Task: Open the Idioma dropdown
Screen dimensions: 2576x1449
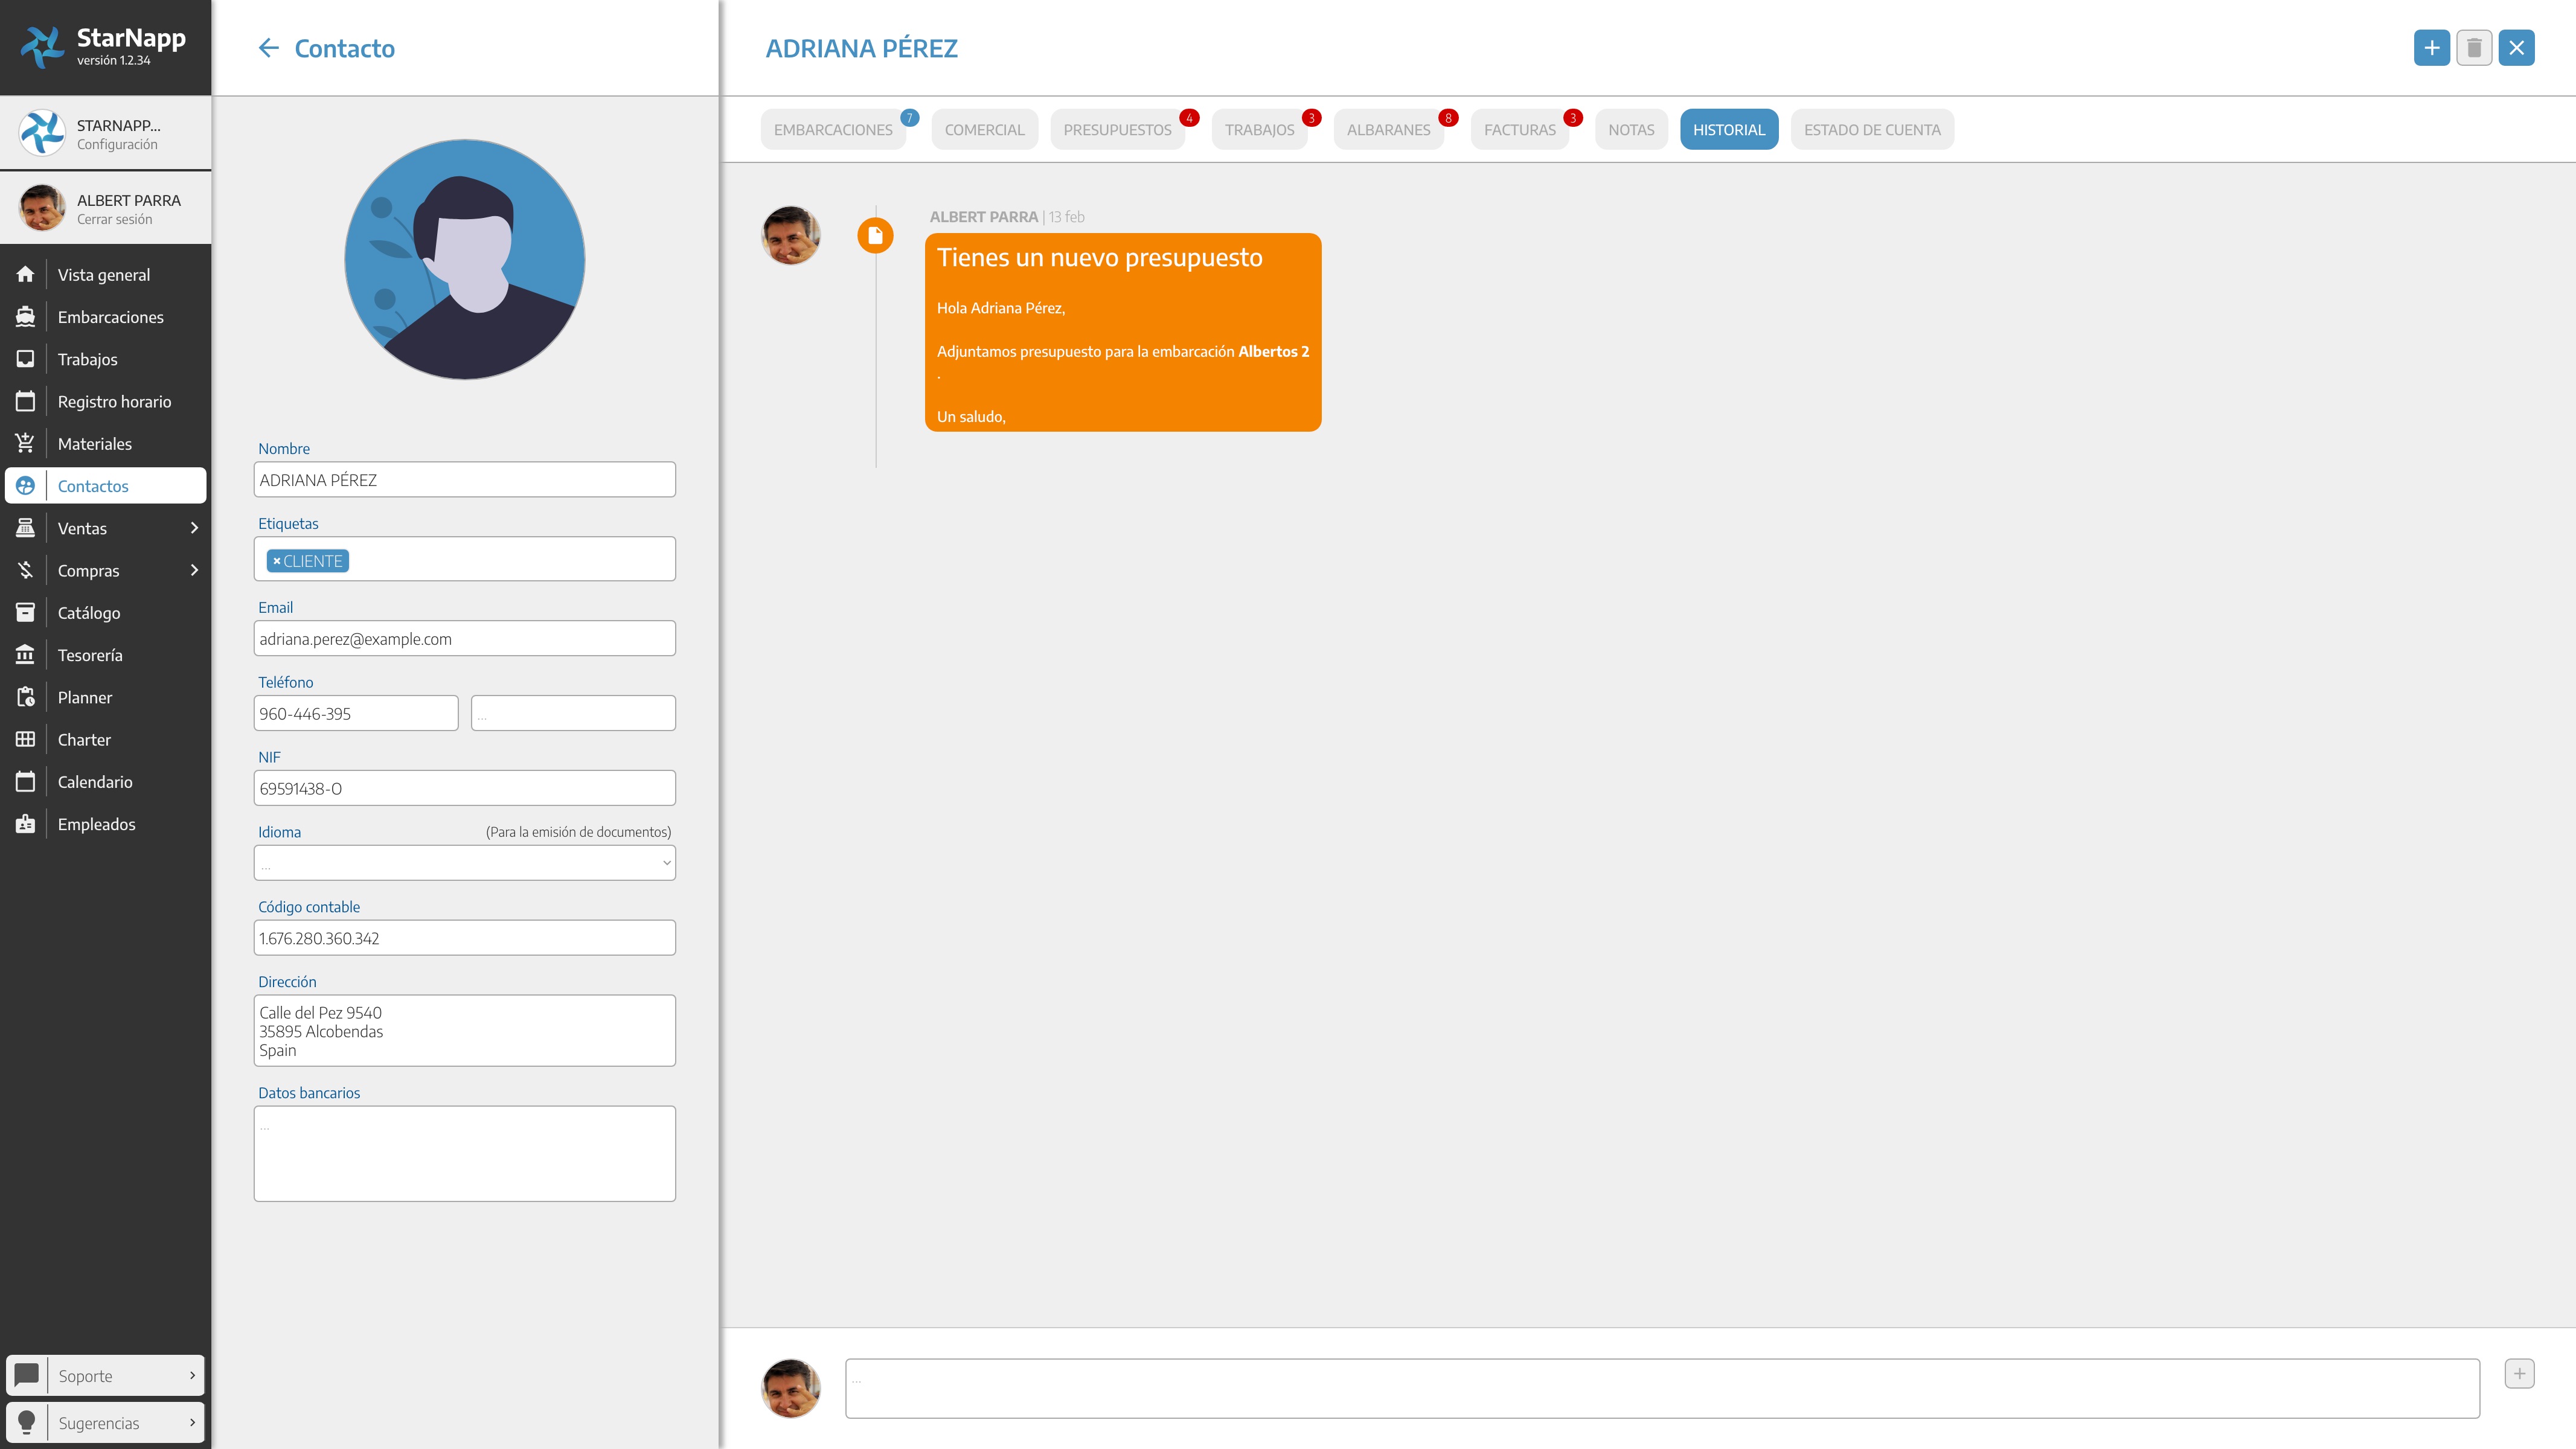Action: [464, 863]
